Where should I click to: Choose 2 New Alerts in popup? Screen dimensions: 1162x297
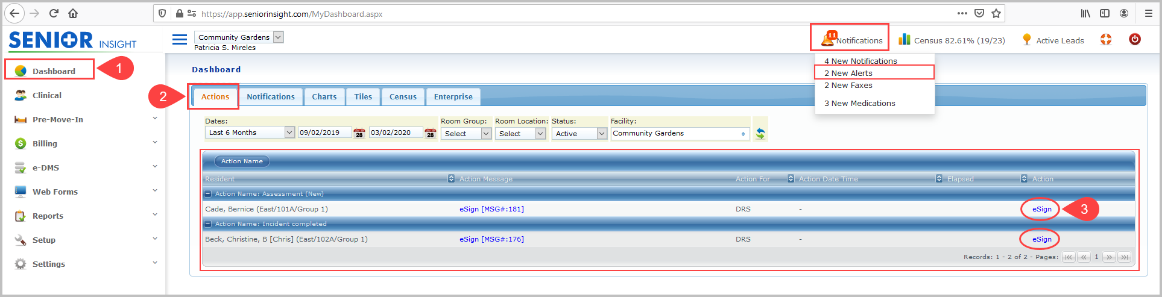coord(848,73)
